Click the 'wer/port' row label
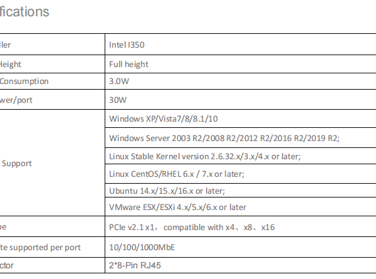376x279 pixels. point(14,100)
